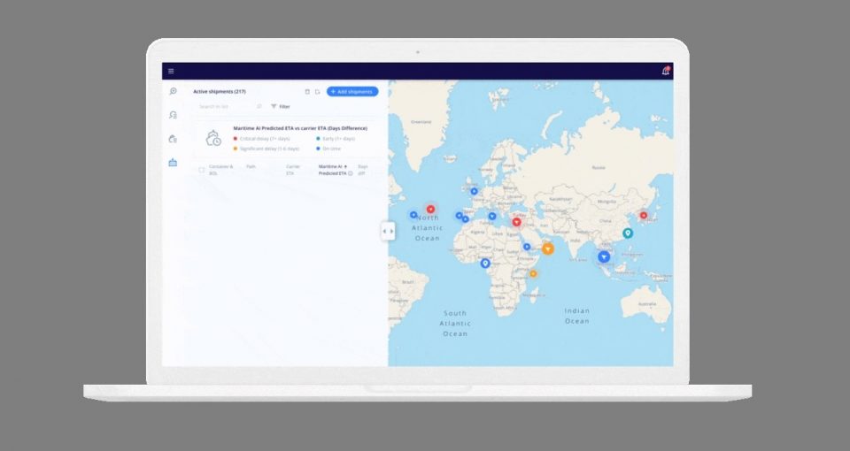
Task: Click the export icon beside Add shipments
Action: click(x=317, y=92)
